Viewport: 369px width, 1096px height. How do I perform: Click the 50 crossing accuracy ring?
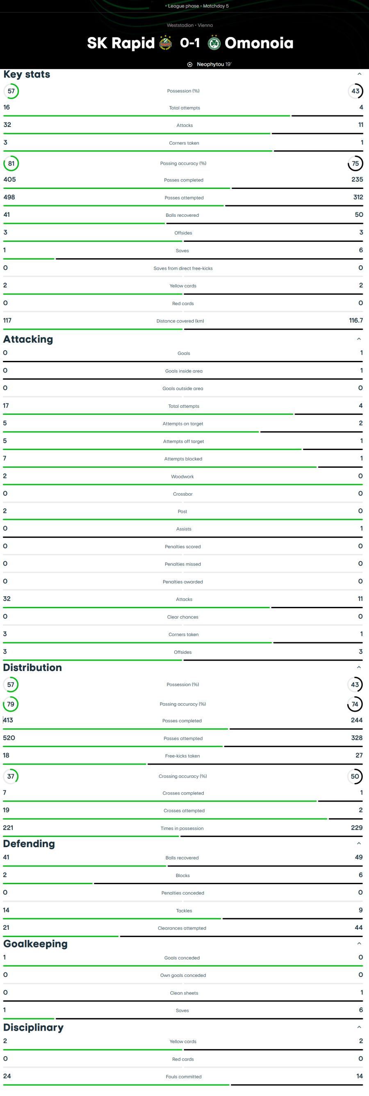tap(355, 776)
